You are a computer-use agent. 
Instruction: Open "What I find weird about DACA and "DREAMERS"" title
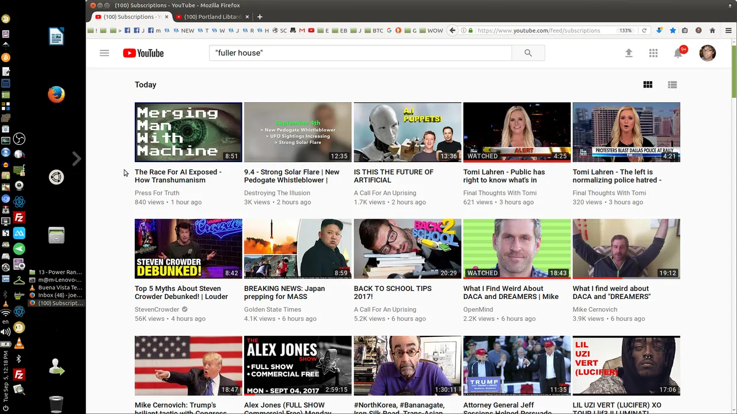point(611,293)
